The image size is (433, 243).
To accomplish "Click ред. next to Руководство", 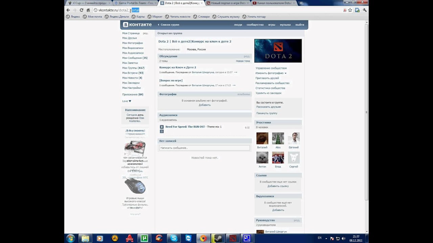I will pyautogui.click(x=297, y=220).
